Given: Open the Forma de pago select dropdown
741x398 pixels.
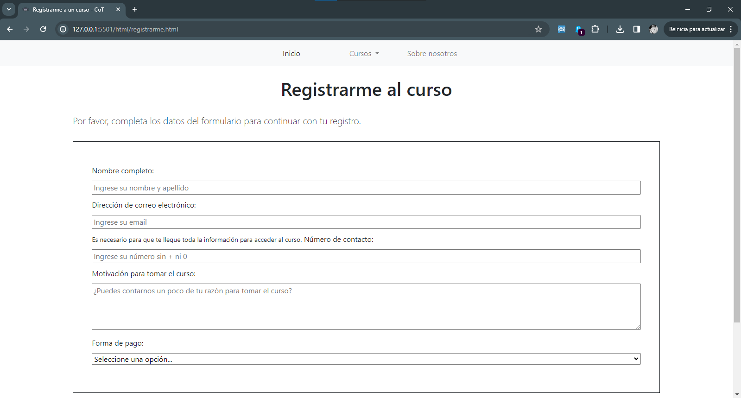Looking at the screenshot, I should click(366, 359).
